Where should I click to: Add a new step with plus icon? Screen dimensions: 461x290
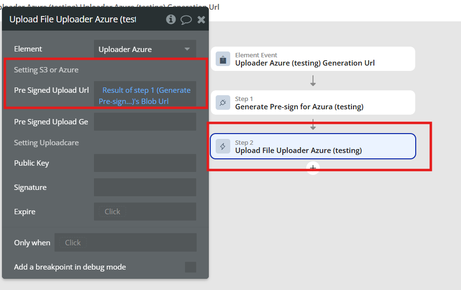[313, 168]
